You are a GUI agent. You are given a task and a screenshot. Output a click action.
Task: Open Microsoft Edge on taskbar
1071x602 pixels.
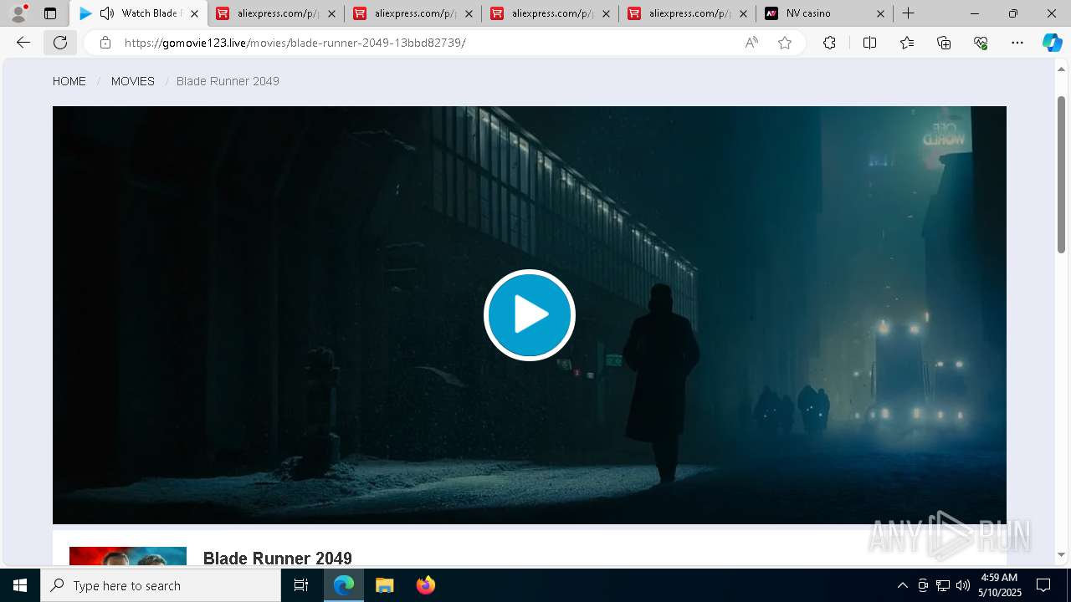pos(344,585)
